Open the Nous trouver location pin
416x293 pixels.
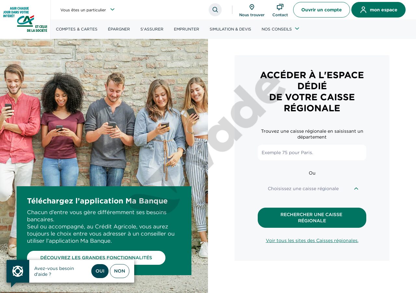(x=252, y=7)
